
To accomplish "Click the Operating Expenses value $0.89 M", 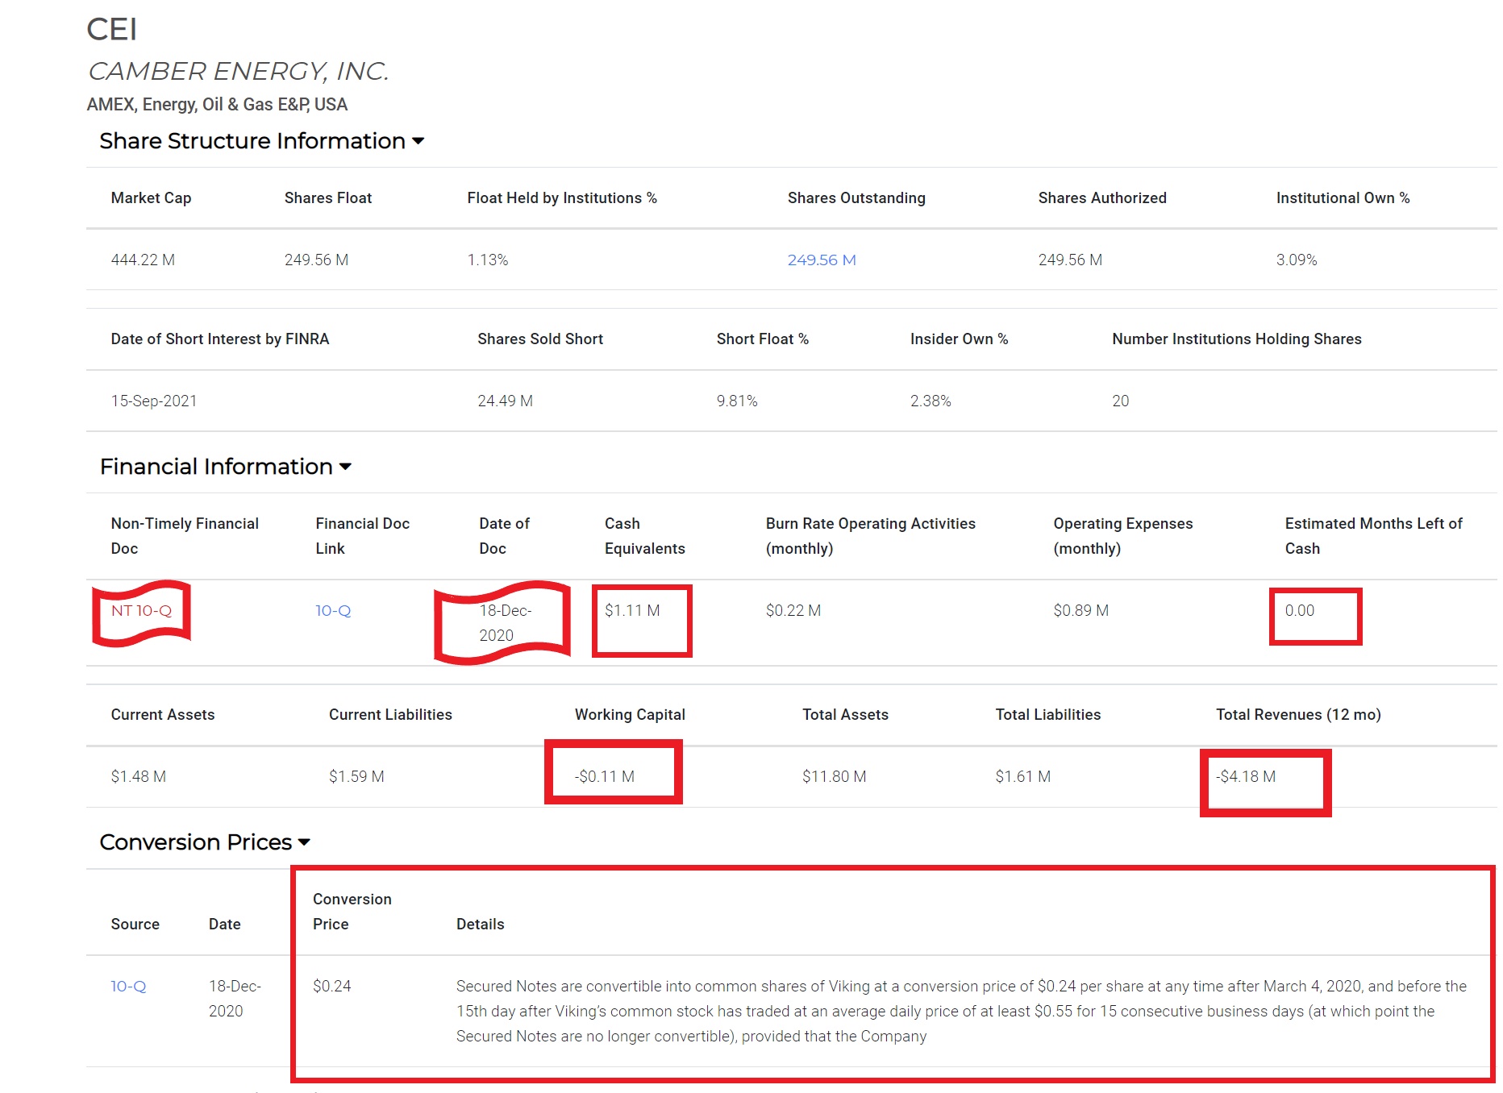I will [x=1080, y=611].
